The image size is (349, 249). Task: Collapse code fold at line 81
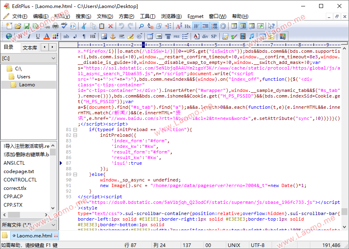click(x=75, y=129)
